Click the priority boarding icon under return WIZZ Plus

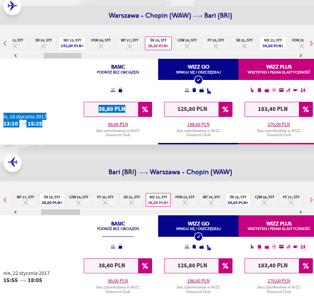(289, 247)
